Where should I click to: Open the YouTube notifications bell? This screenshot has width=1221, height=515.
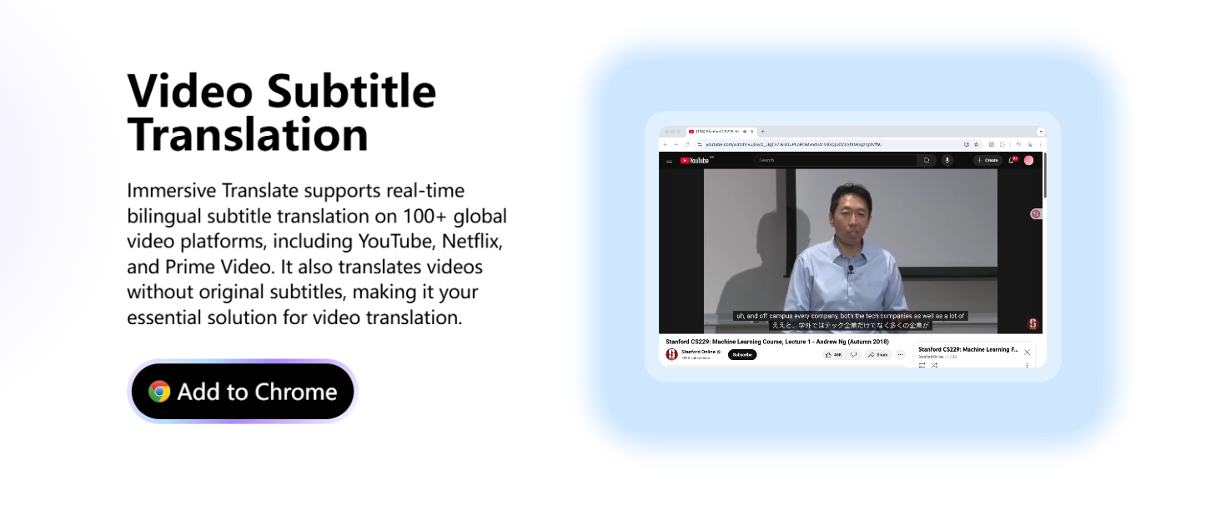coord(1012,160)
